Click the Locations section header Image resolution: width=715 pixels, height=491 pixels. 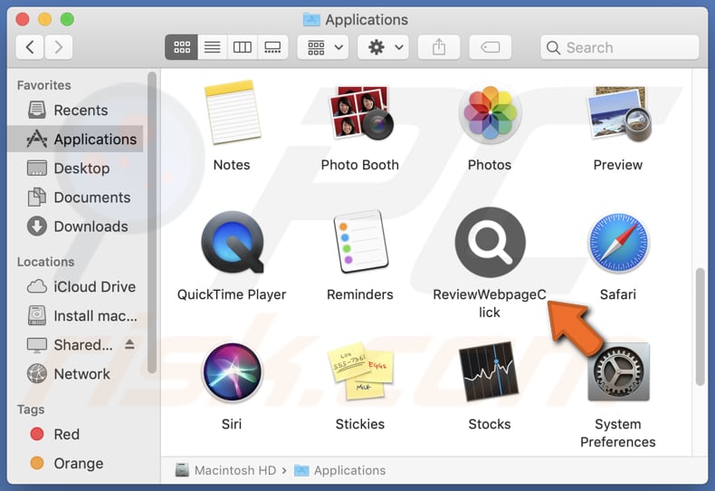tap(45, 262)
